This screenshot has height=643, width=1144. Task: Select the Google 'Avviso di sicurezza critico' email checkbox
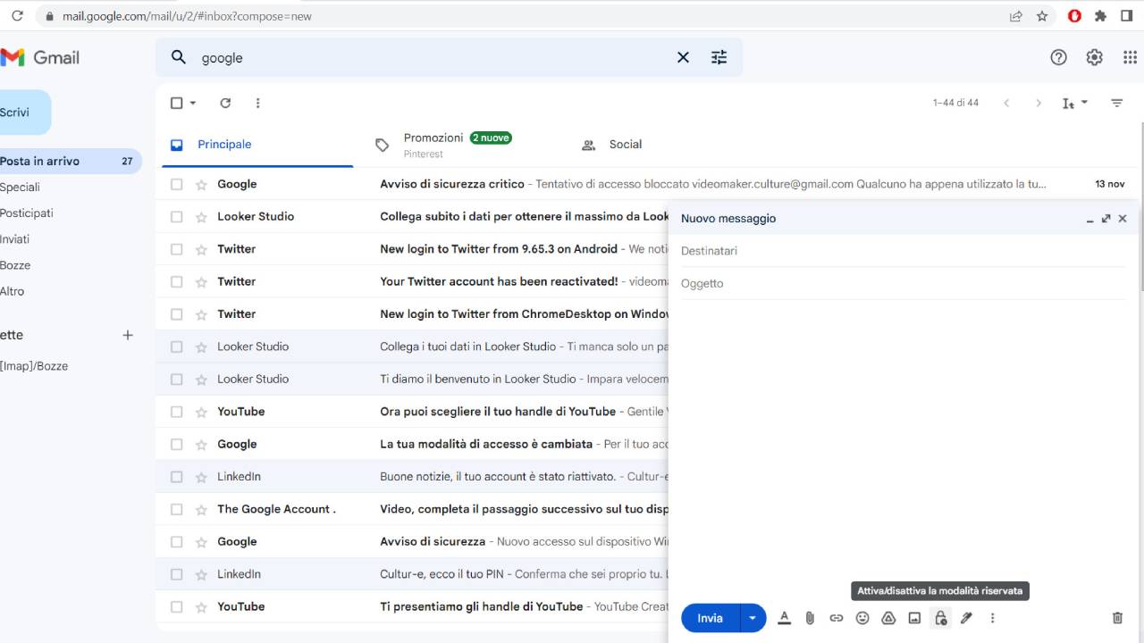pyautogui.click(x=176, y=184)
